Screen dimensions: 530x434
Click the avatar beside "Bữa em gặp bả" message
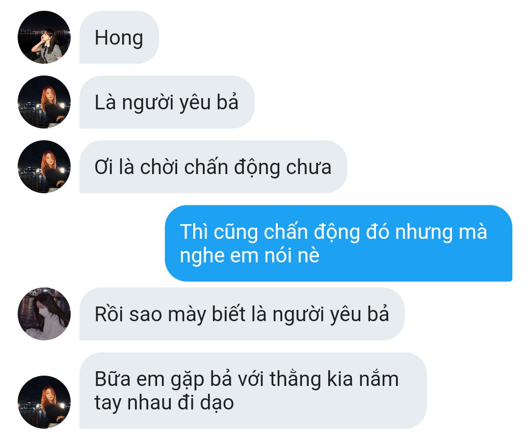point(44,402)
